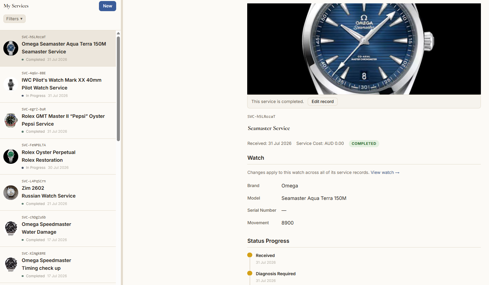The height and width of the screenshot is (285, 489).
Task: Click service ID SVC-FeNP8LTA
Action: (x=34, y=145)
